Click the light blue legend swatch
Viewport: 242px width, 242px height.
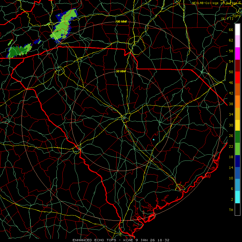click(x=237, y=185)
